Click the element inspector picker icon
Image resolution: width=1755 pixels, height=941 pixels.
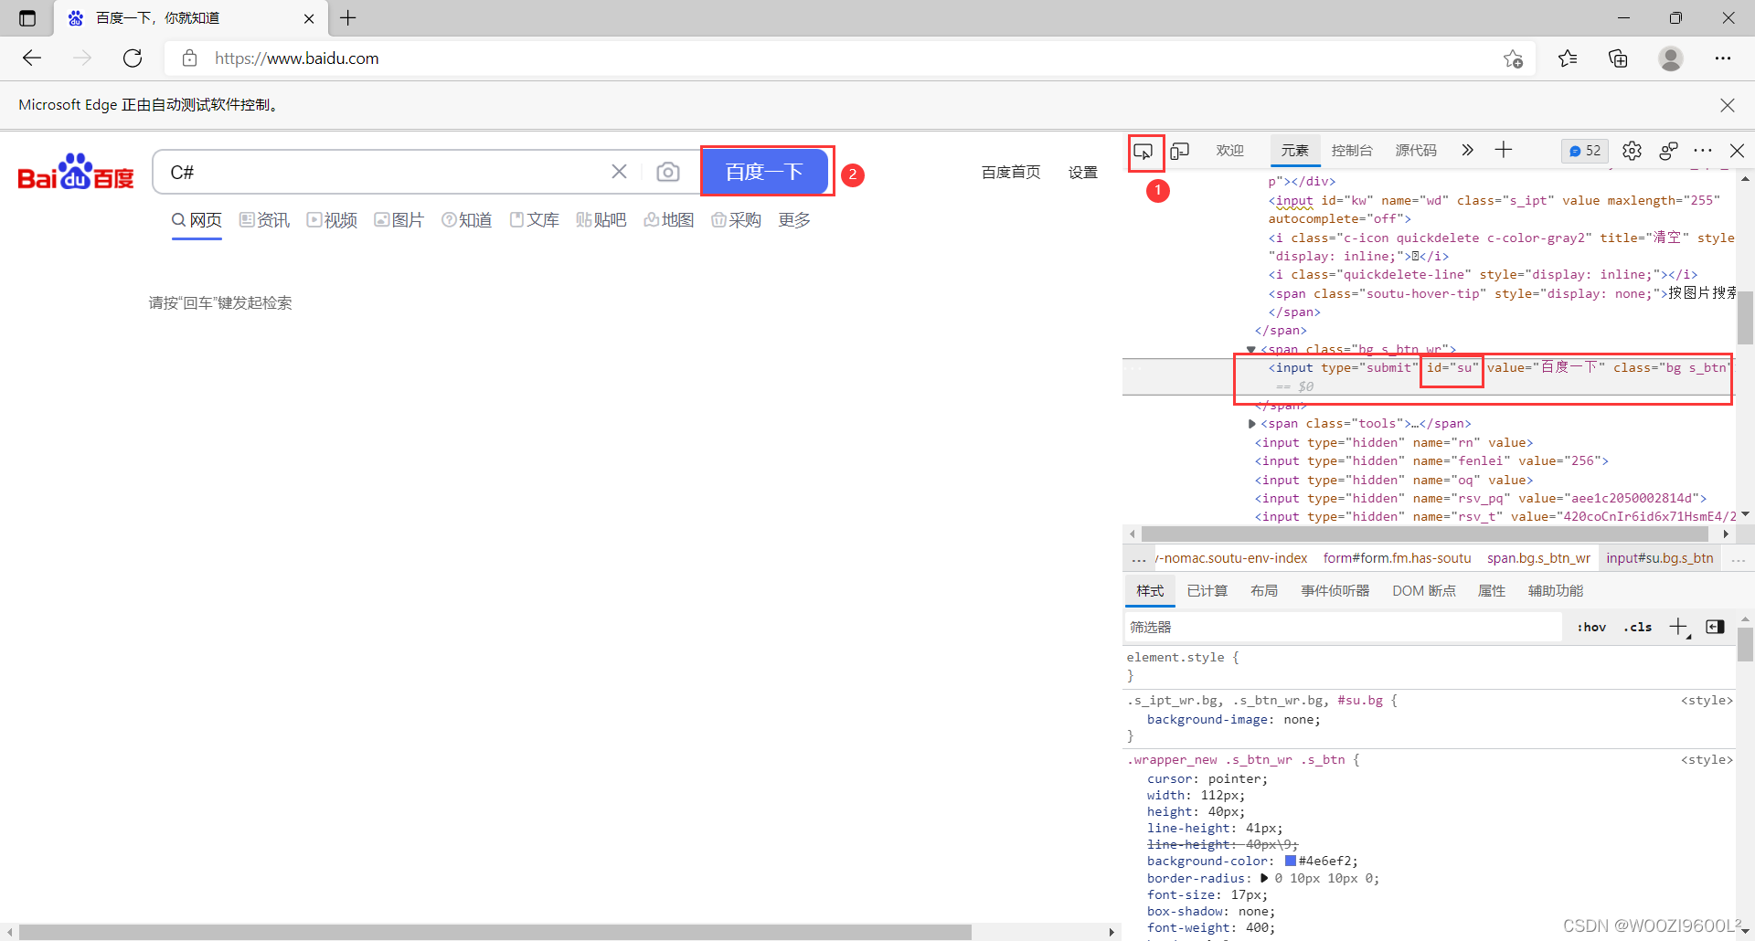1143,151
